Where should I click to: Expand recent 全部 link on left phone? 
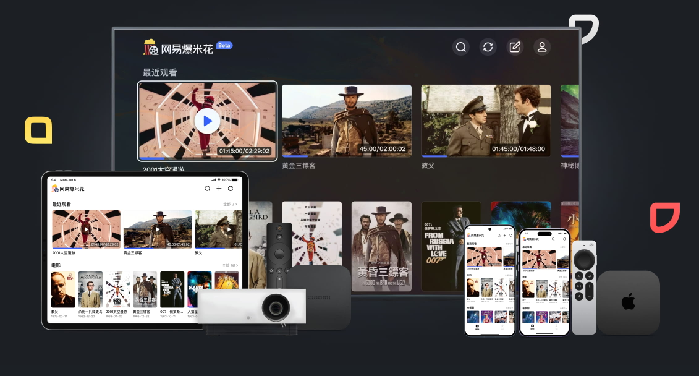pyautogui.click(x=509, y=244)
